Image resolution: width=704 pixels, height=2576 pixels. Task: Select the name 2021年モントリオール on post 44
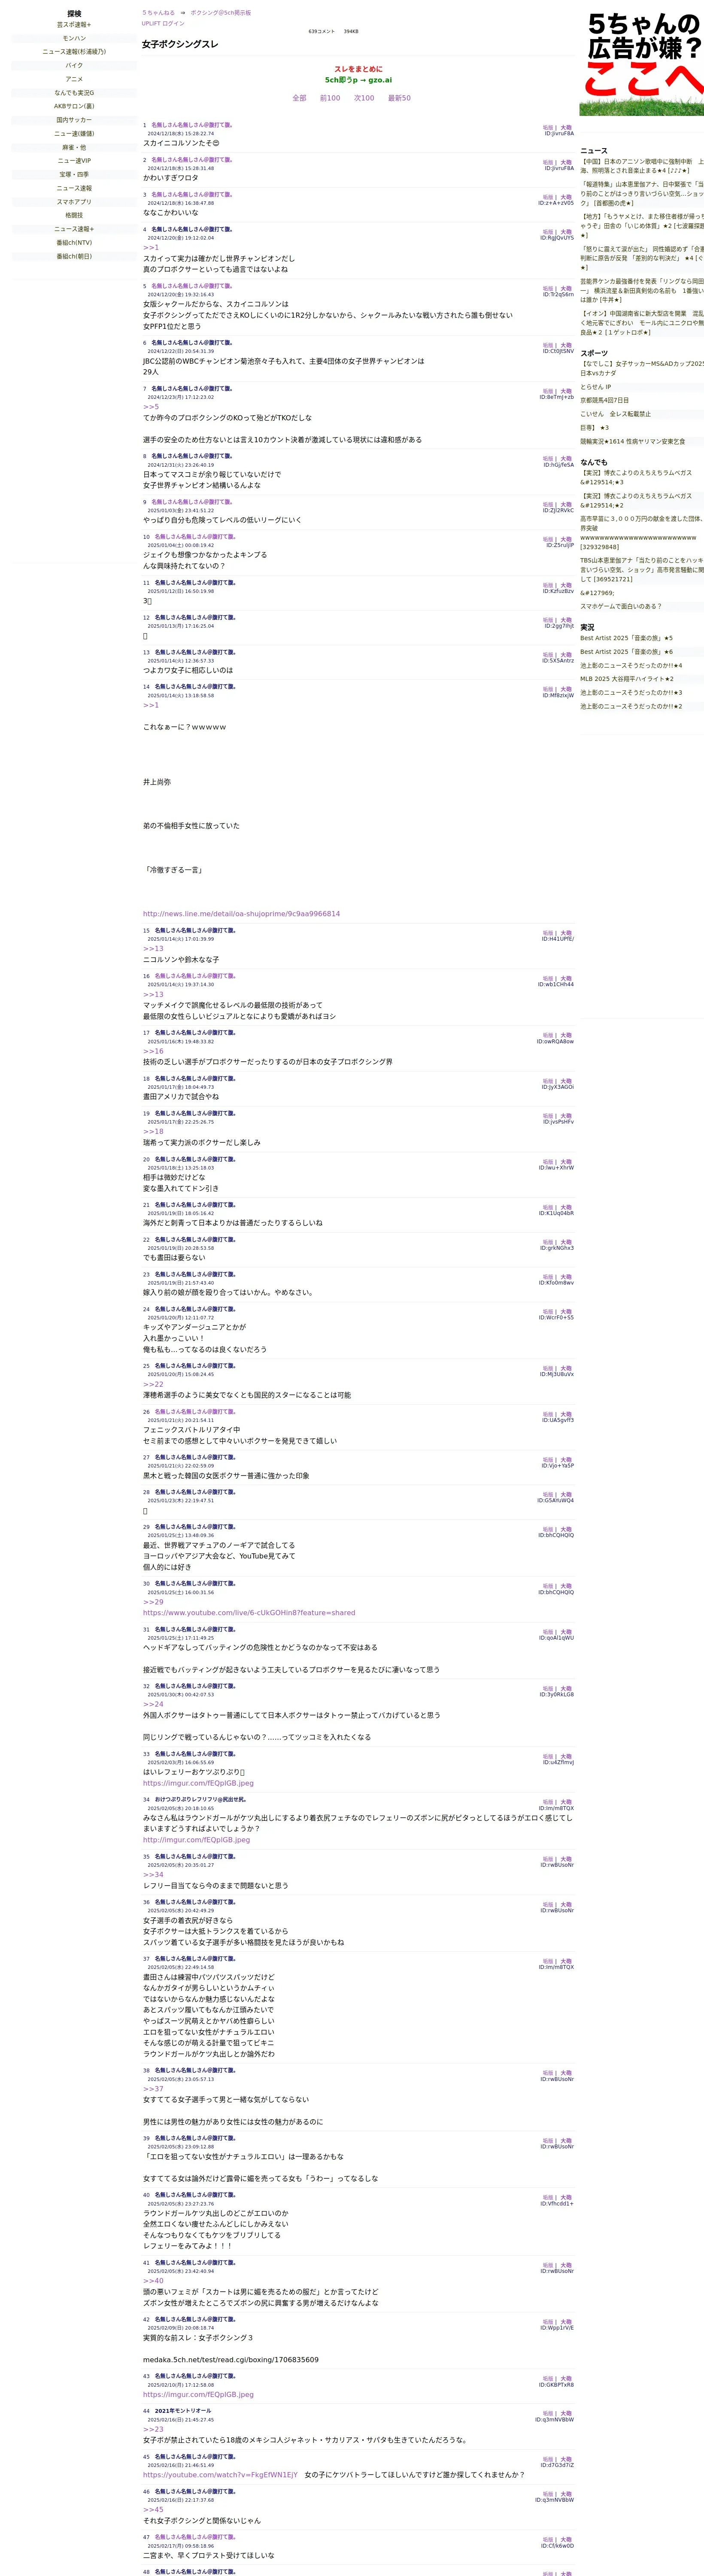click(x=183, y=2411)
